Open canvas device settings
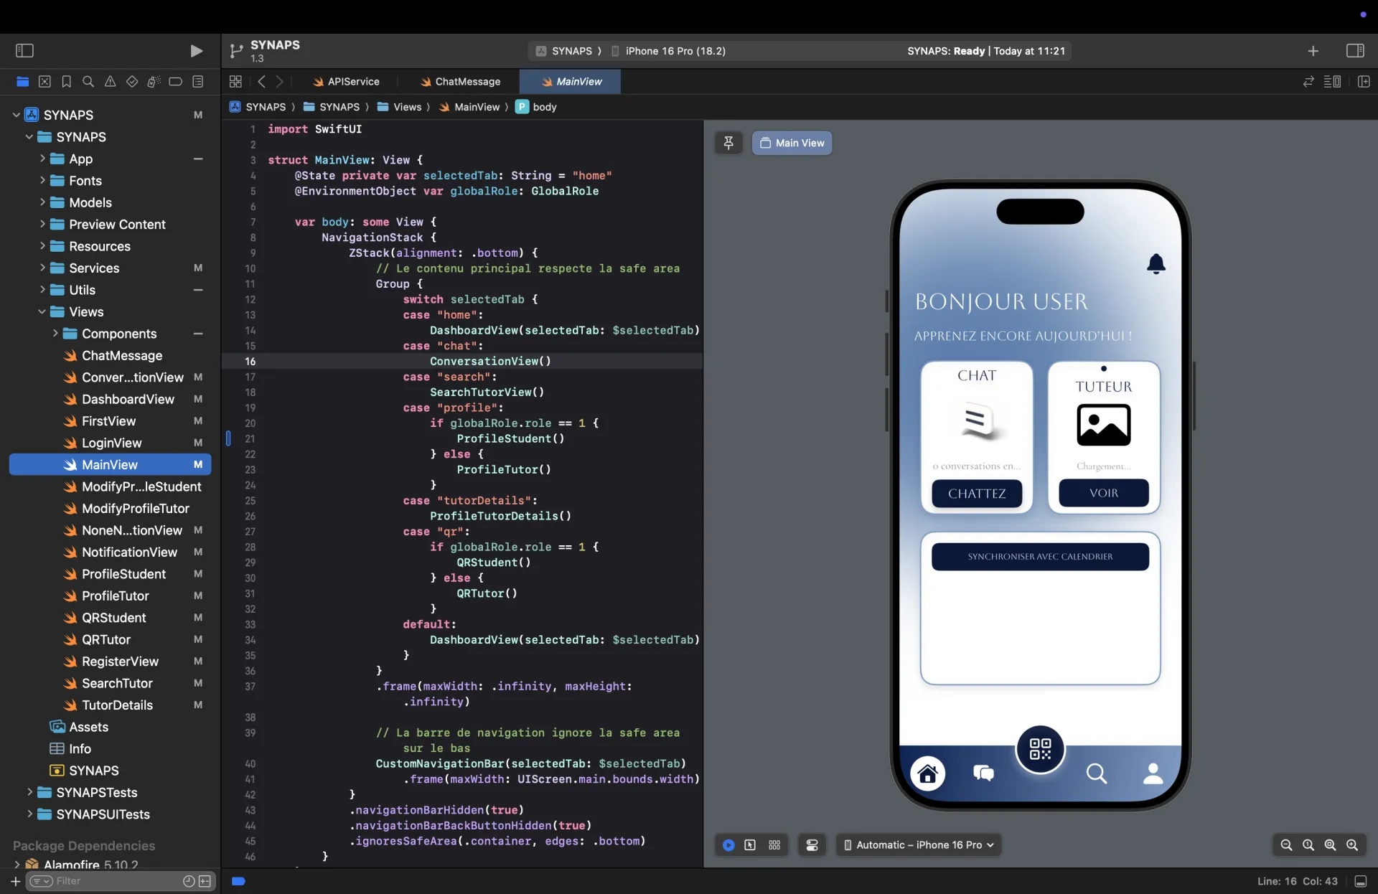Viewport: 1378px width, 894px height. coord(812,844)
